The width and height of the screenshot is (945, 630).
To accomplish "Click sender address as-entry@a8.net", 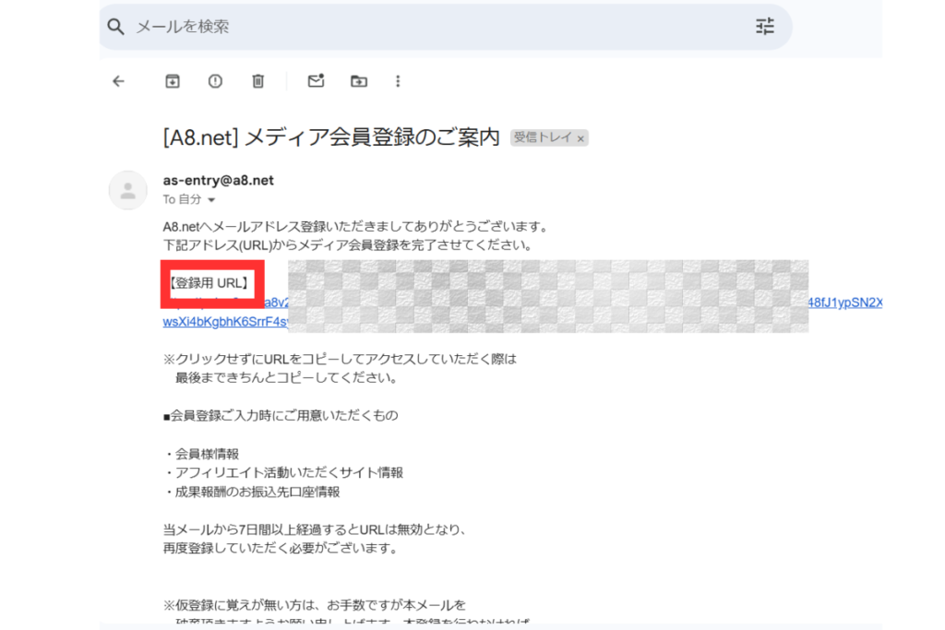I will pos(219,181).
